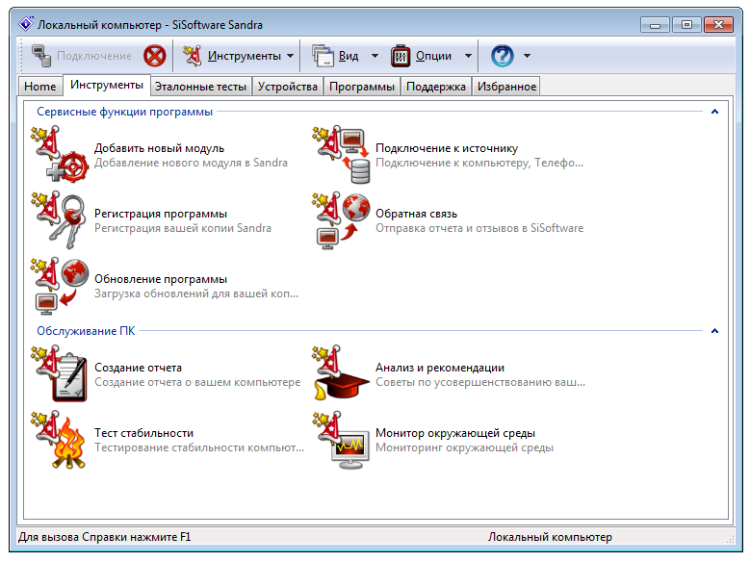Click the blue help question mark icon
This screenshot has height=562, width=750.
coord(503,56)
